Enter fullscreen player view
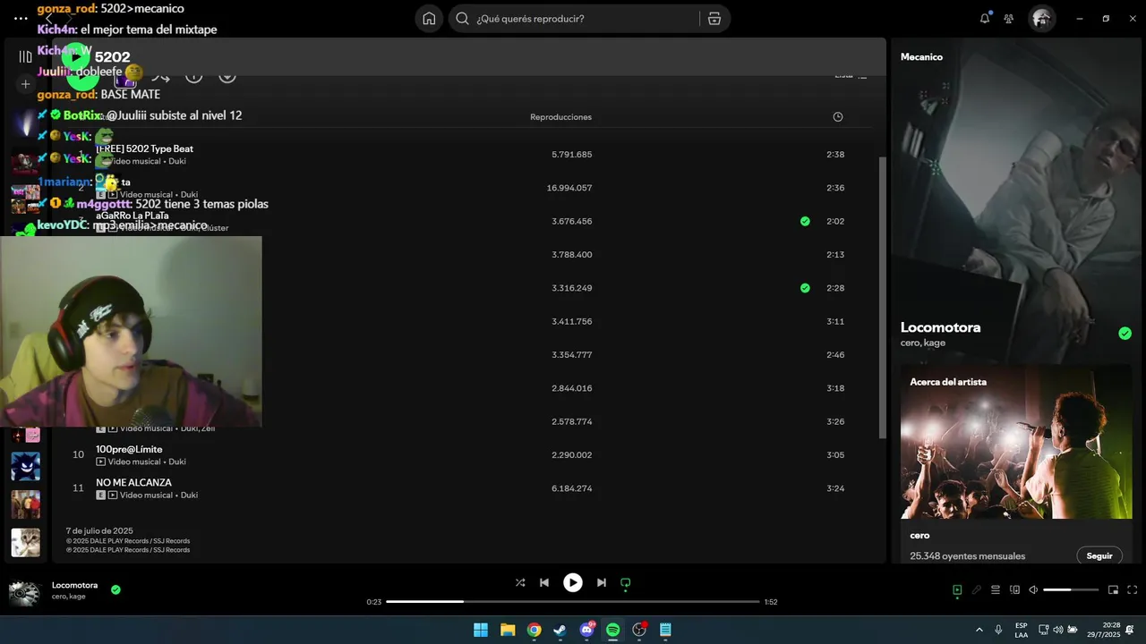1146x644 pixels. pos(1133,589)
